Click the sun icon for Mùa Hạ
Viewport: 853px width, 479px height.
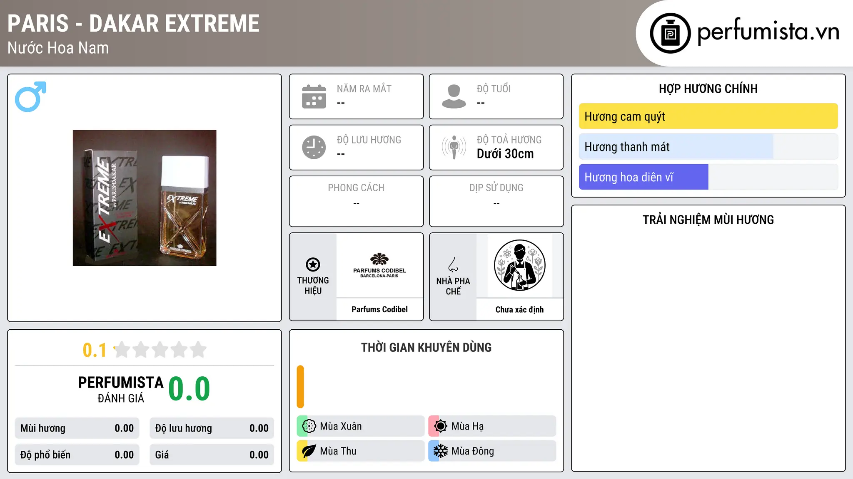coord(441,426)
